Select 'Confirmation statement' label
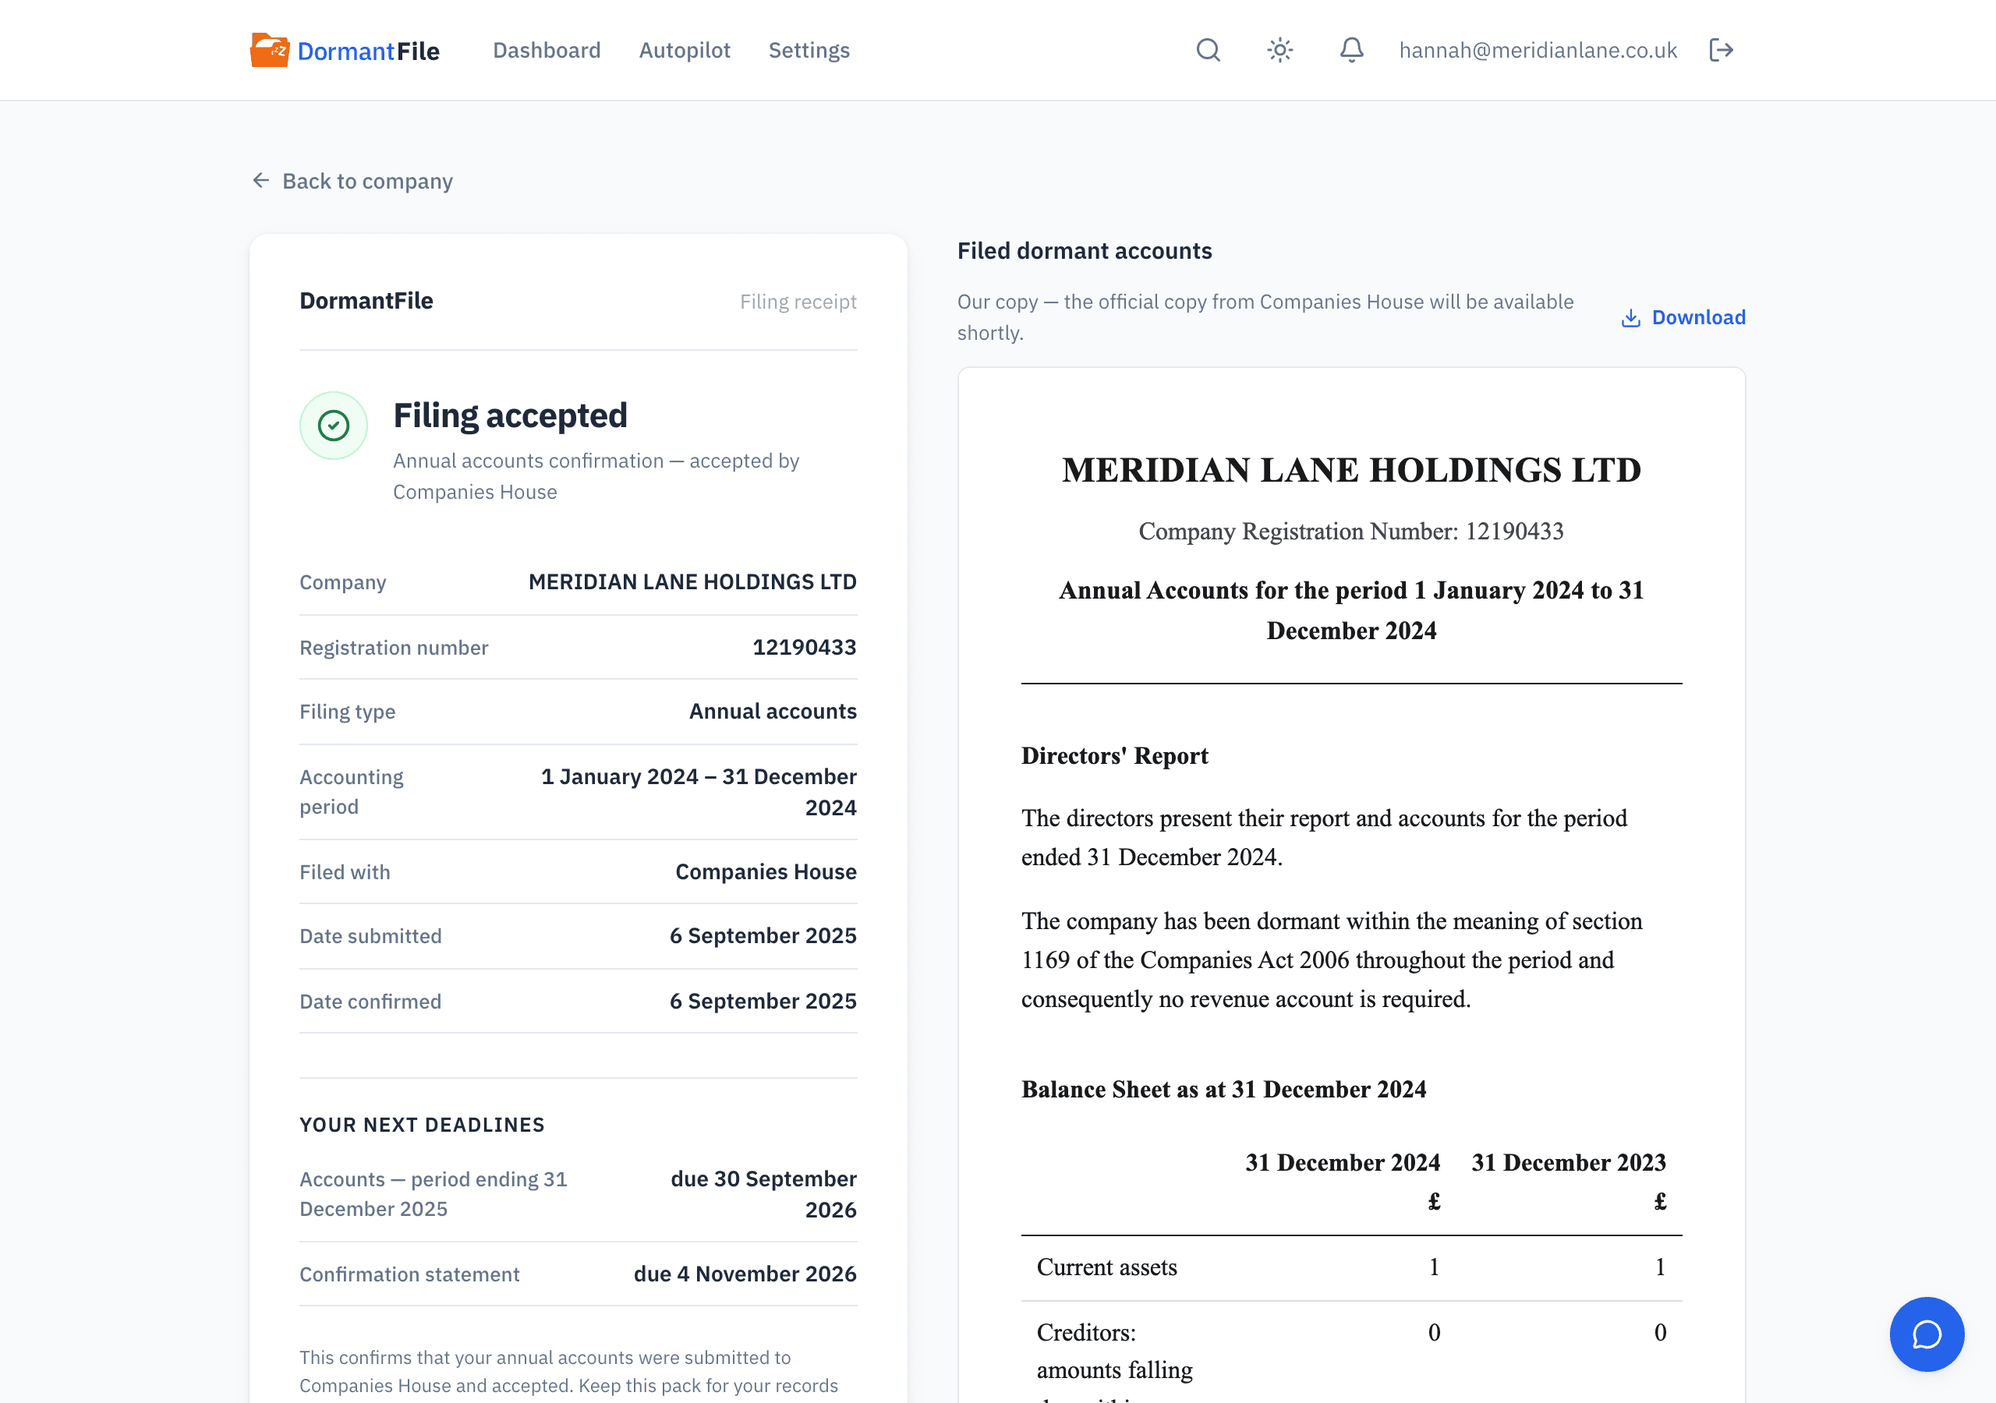This screenshot has width=1996, height=1403. click(409, 1274)
